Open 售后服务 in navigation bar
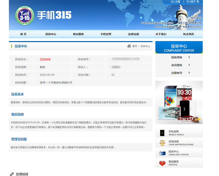Screen dimensions: 219x176 tap(78, 34)
